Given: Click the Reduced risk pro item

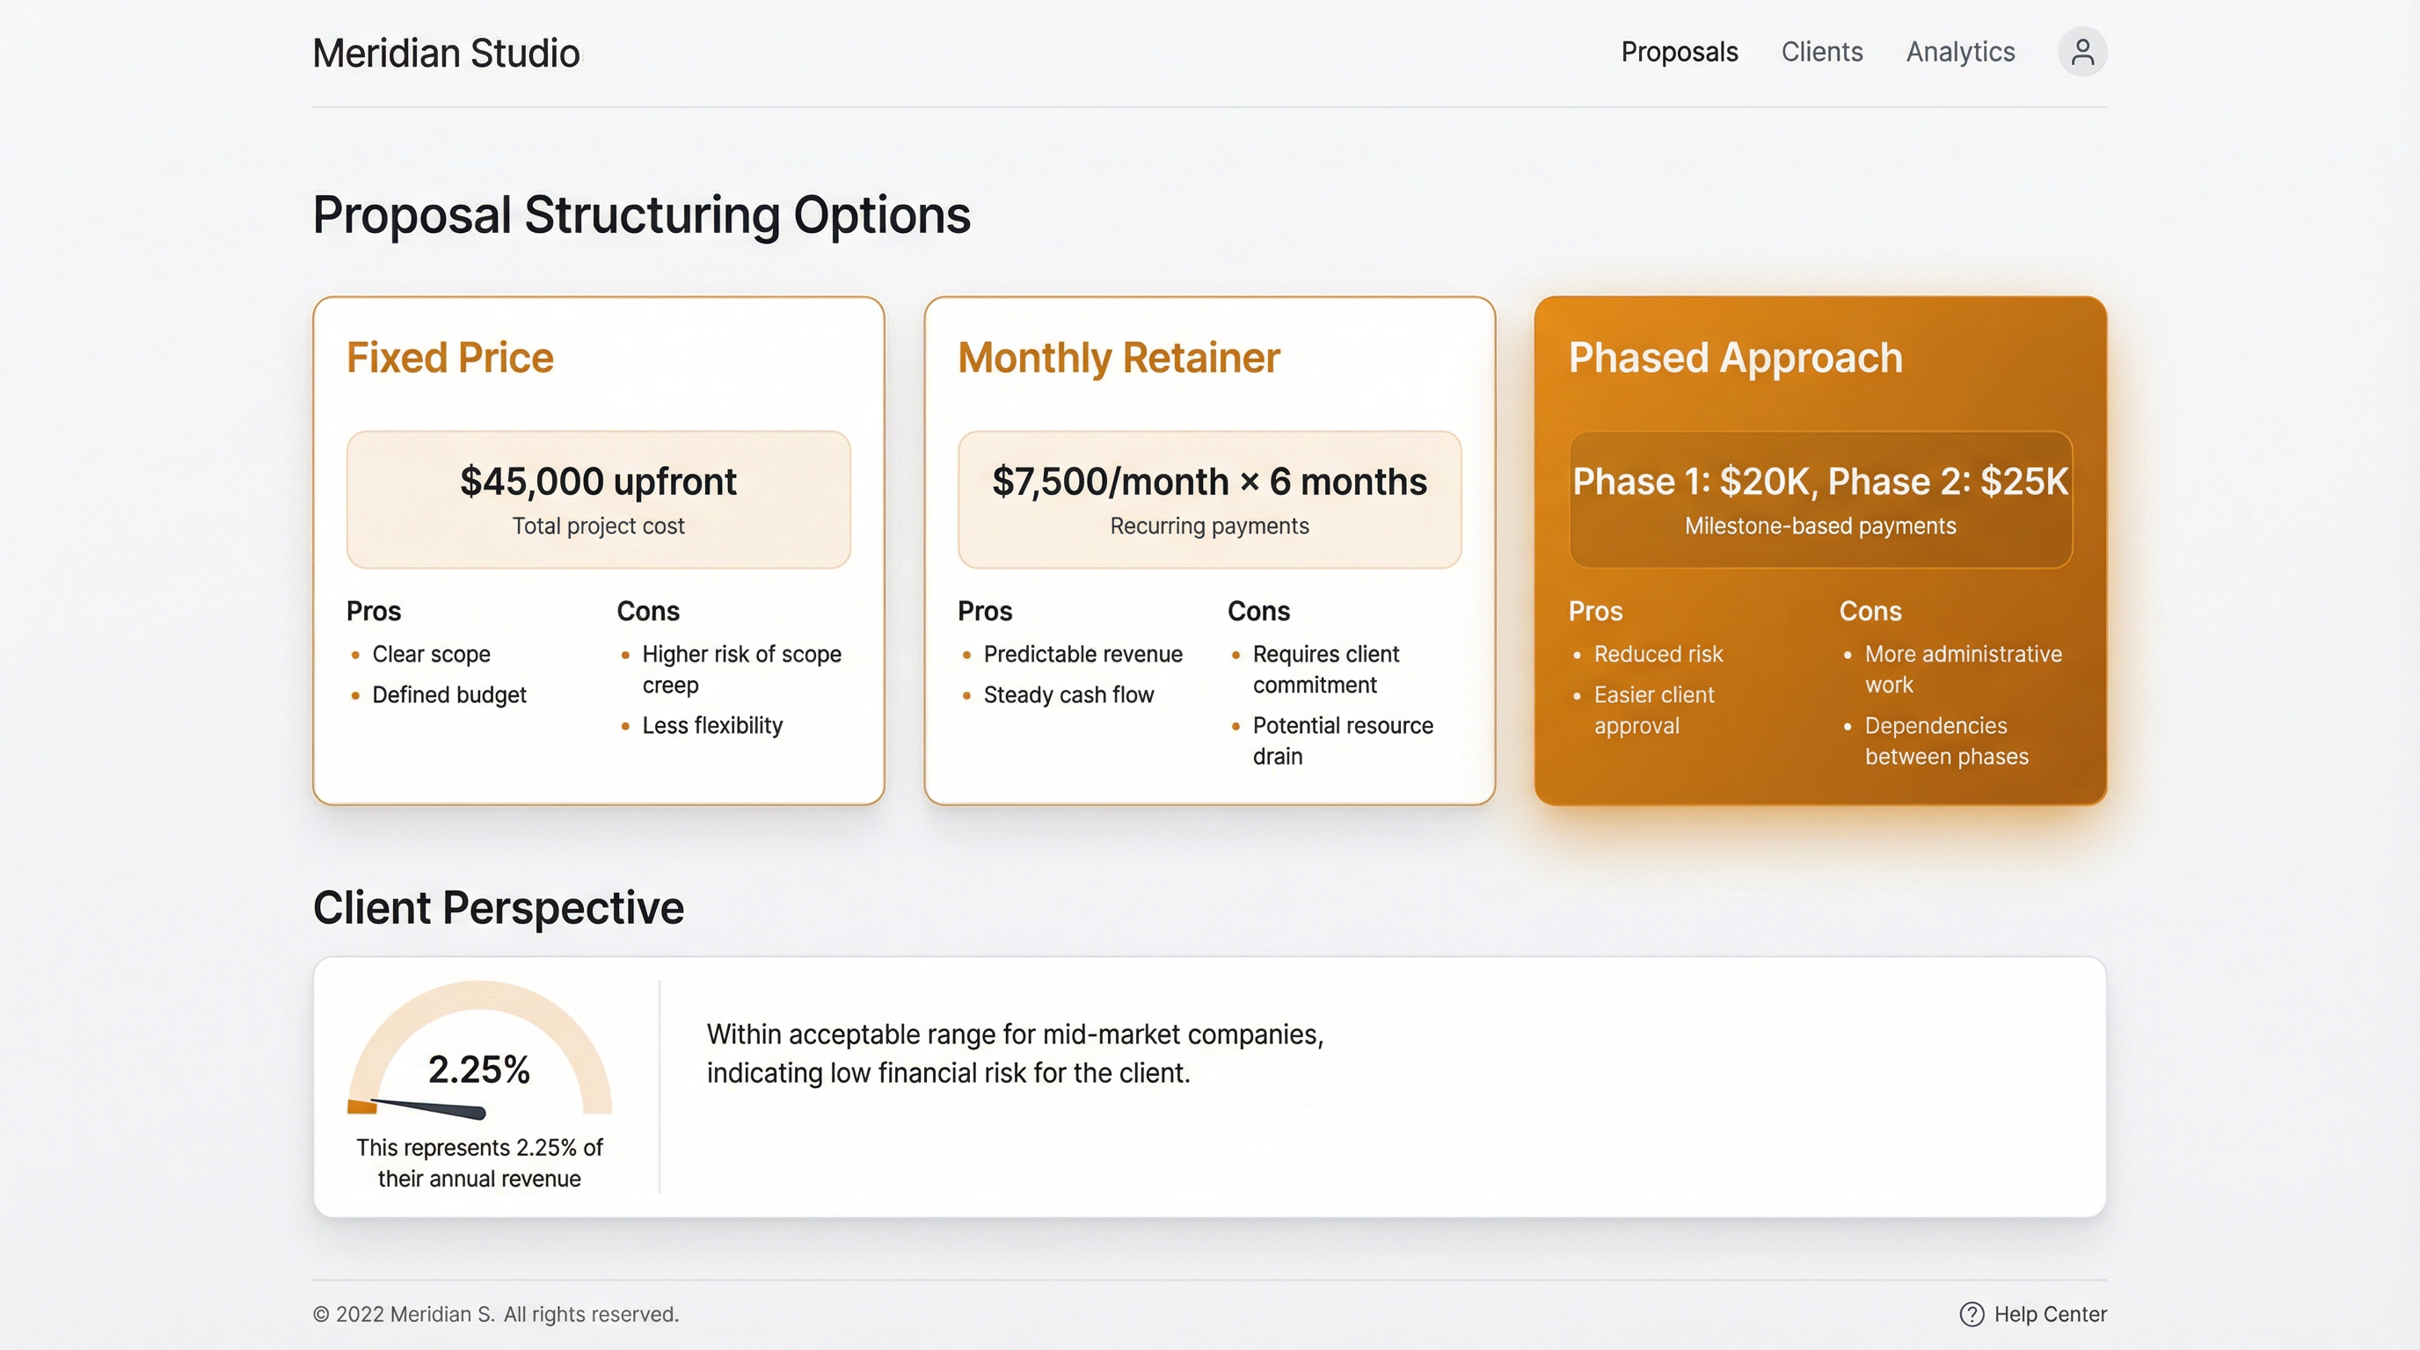Looking at the screenshot, I should [1659, 655].
